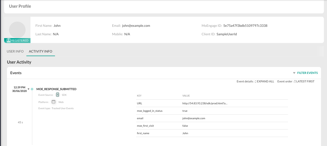
Task: Switch to the USER INFO tab
Action: pos(15,51)
